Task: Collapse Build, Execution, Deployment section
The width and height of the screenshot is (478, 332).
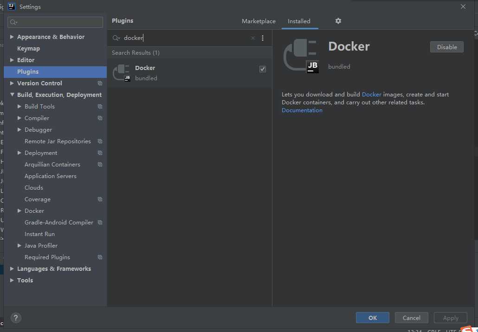Action: pyautogui.click(x=12, y=95)
